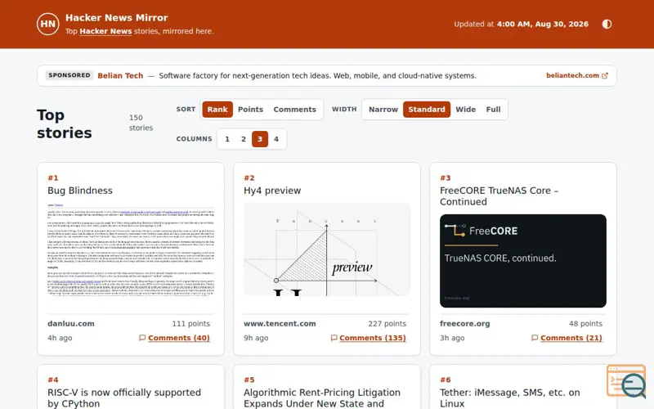
Task: Open the Hacker News link in header
Action: (x=105, y=31)
